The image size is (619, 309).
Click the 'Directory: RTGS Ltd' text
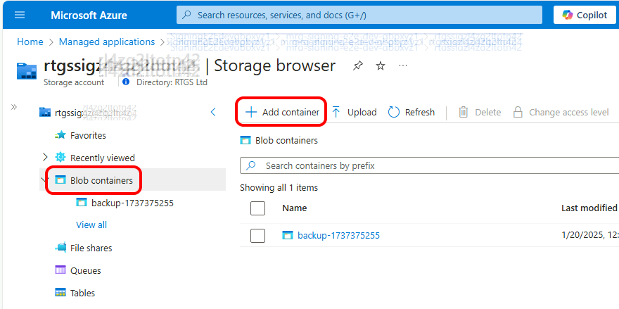[x=172, y=82]
